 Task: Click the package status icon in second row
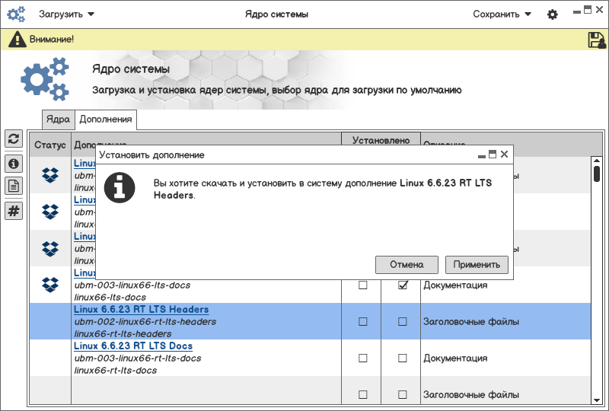(x=50, y=212)
